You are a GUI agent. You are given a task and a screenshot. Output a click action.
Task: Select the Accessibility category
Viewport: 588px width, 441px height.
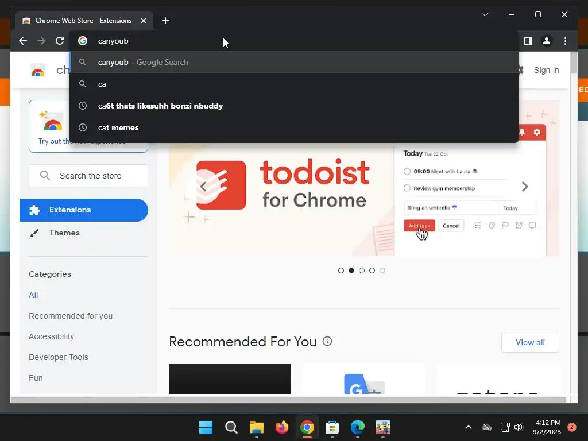(x=51, y=336)
